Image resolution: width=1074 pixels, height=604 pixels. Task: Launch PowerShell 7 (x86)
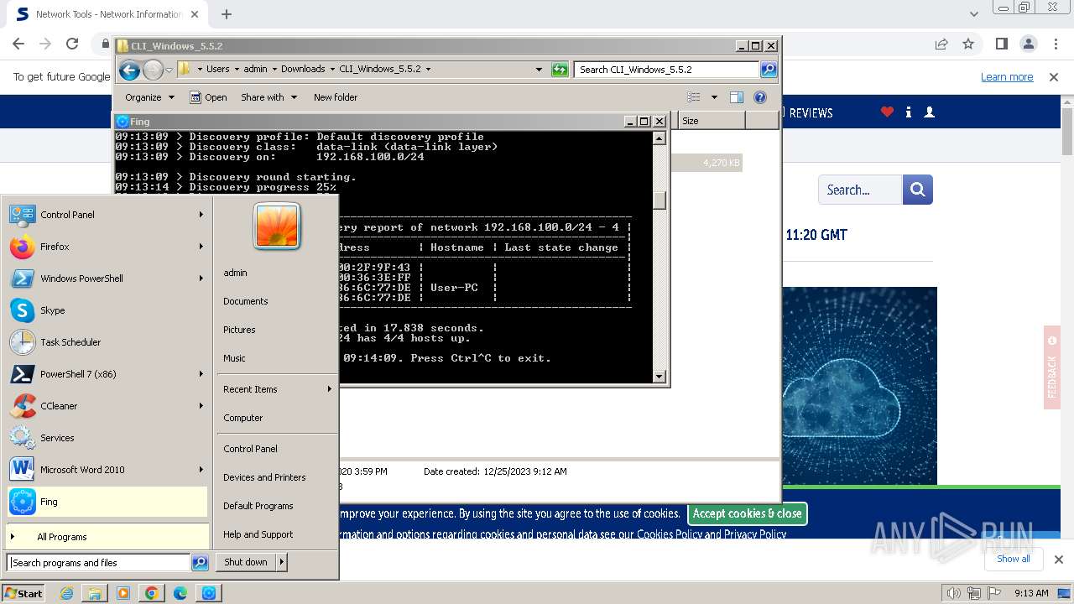[107, 374]
